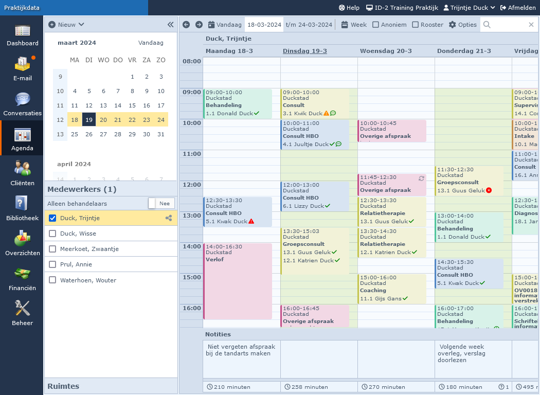Screen dimensions: 540x395
Task: Check the Duck, Wisse employee checkbox
Action: [52, 234]
